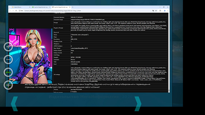This screenshot has width=205, height=115.
Task: Click the green play button
Action: pyautogui.click(x=8, y=72)
